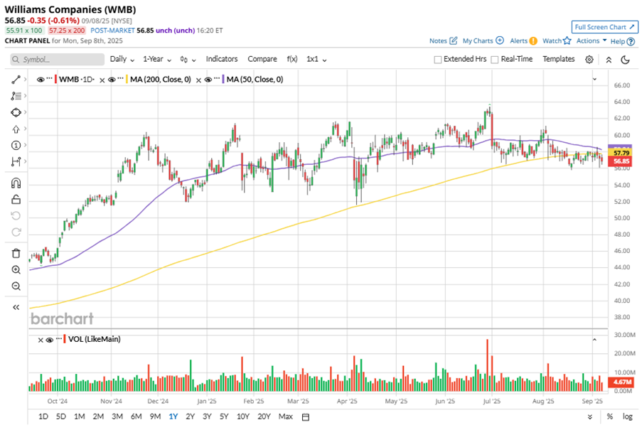The width and height of the screenshot is (642, 430).
Task: Open chart settings gear
Action: pos(589,59)
